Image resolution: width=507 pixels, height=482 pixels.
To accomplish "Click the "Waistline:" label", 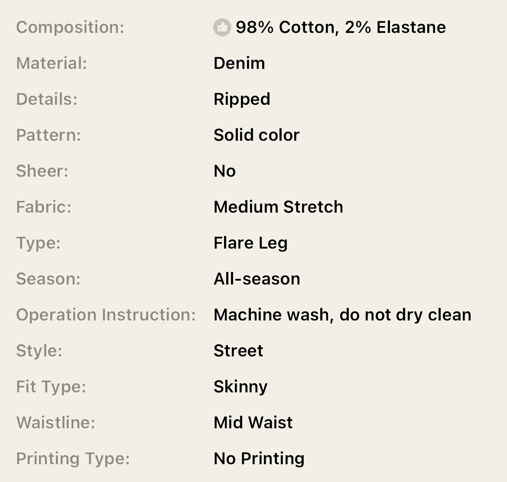I will 55,423.
